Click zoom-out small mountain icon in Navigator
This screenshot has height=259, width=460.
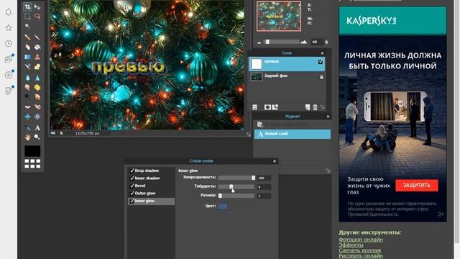point(259,42)
